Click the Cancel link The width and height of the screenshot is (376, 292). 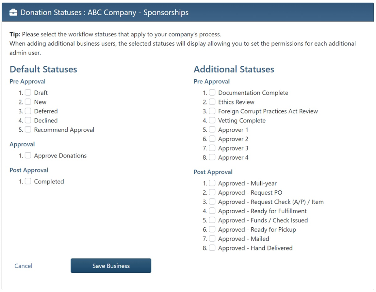click(x=23, y=266)
